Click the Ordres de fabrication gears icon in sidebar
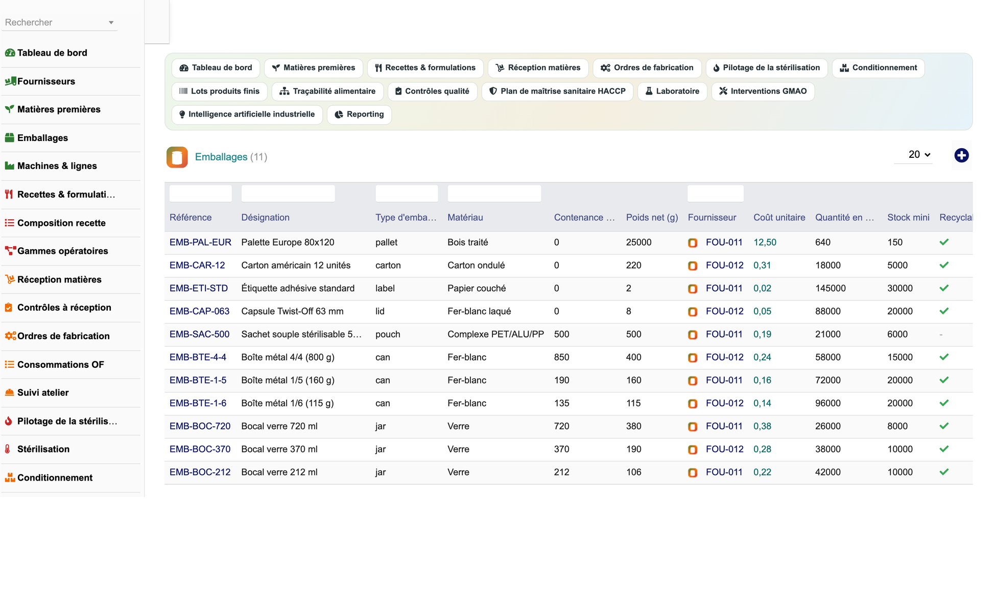 pos(10,336)
